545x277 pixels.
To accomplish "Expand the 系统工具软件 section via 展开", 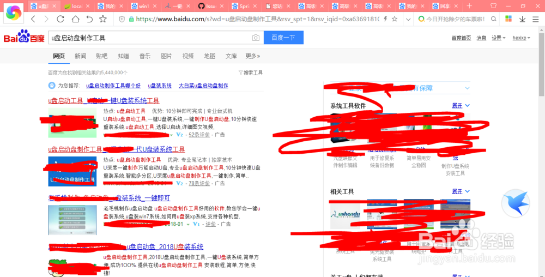I will tap(461, 105).
